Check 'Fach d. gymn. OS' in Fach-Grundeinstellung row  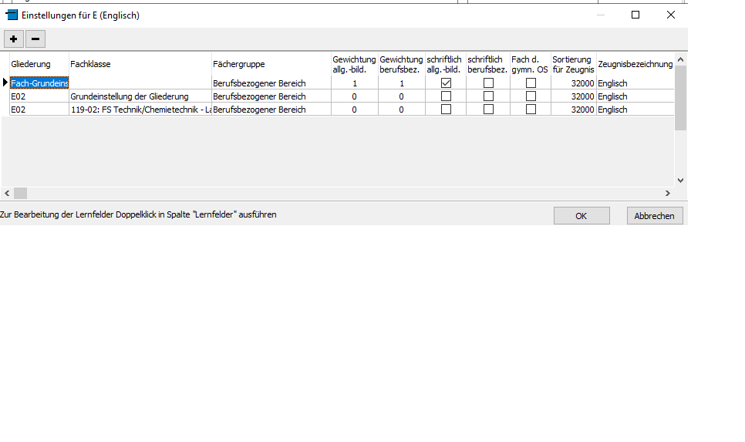coord(531,83)
